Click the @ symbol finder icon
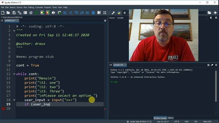This screenshot has width=219, height=123. (31, 13)
